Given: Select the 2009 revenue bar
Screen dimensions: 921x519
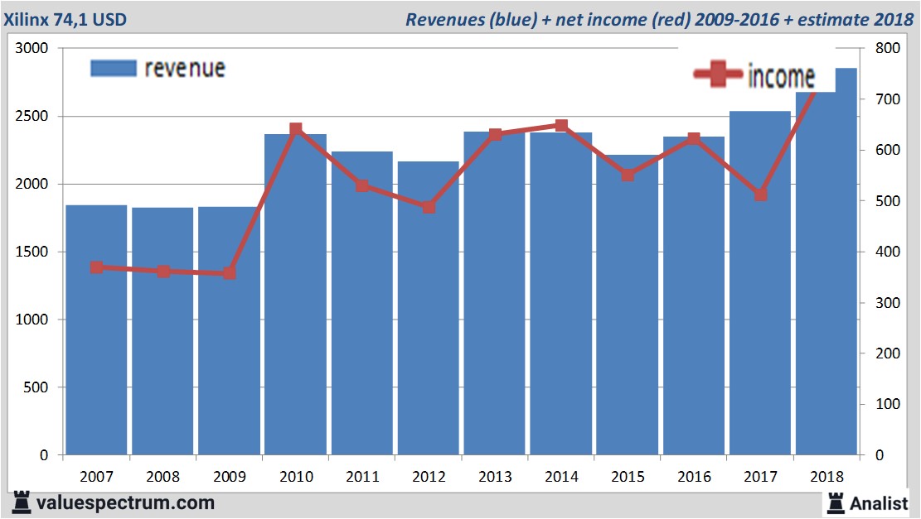Looking at the screenshot, I should point(229,331).
